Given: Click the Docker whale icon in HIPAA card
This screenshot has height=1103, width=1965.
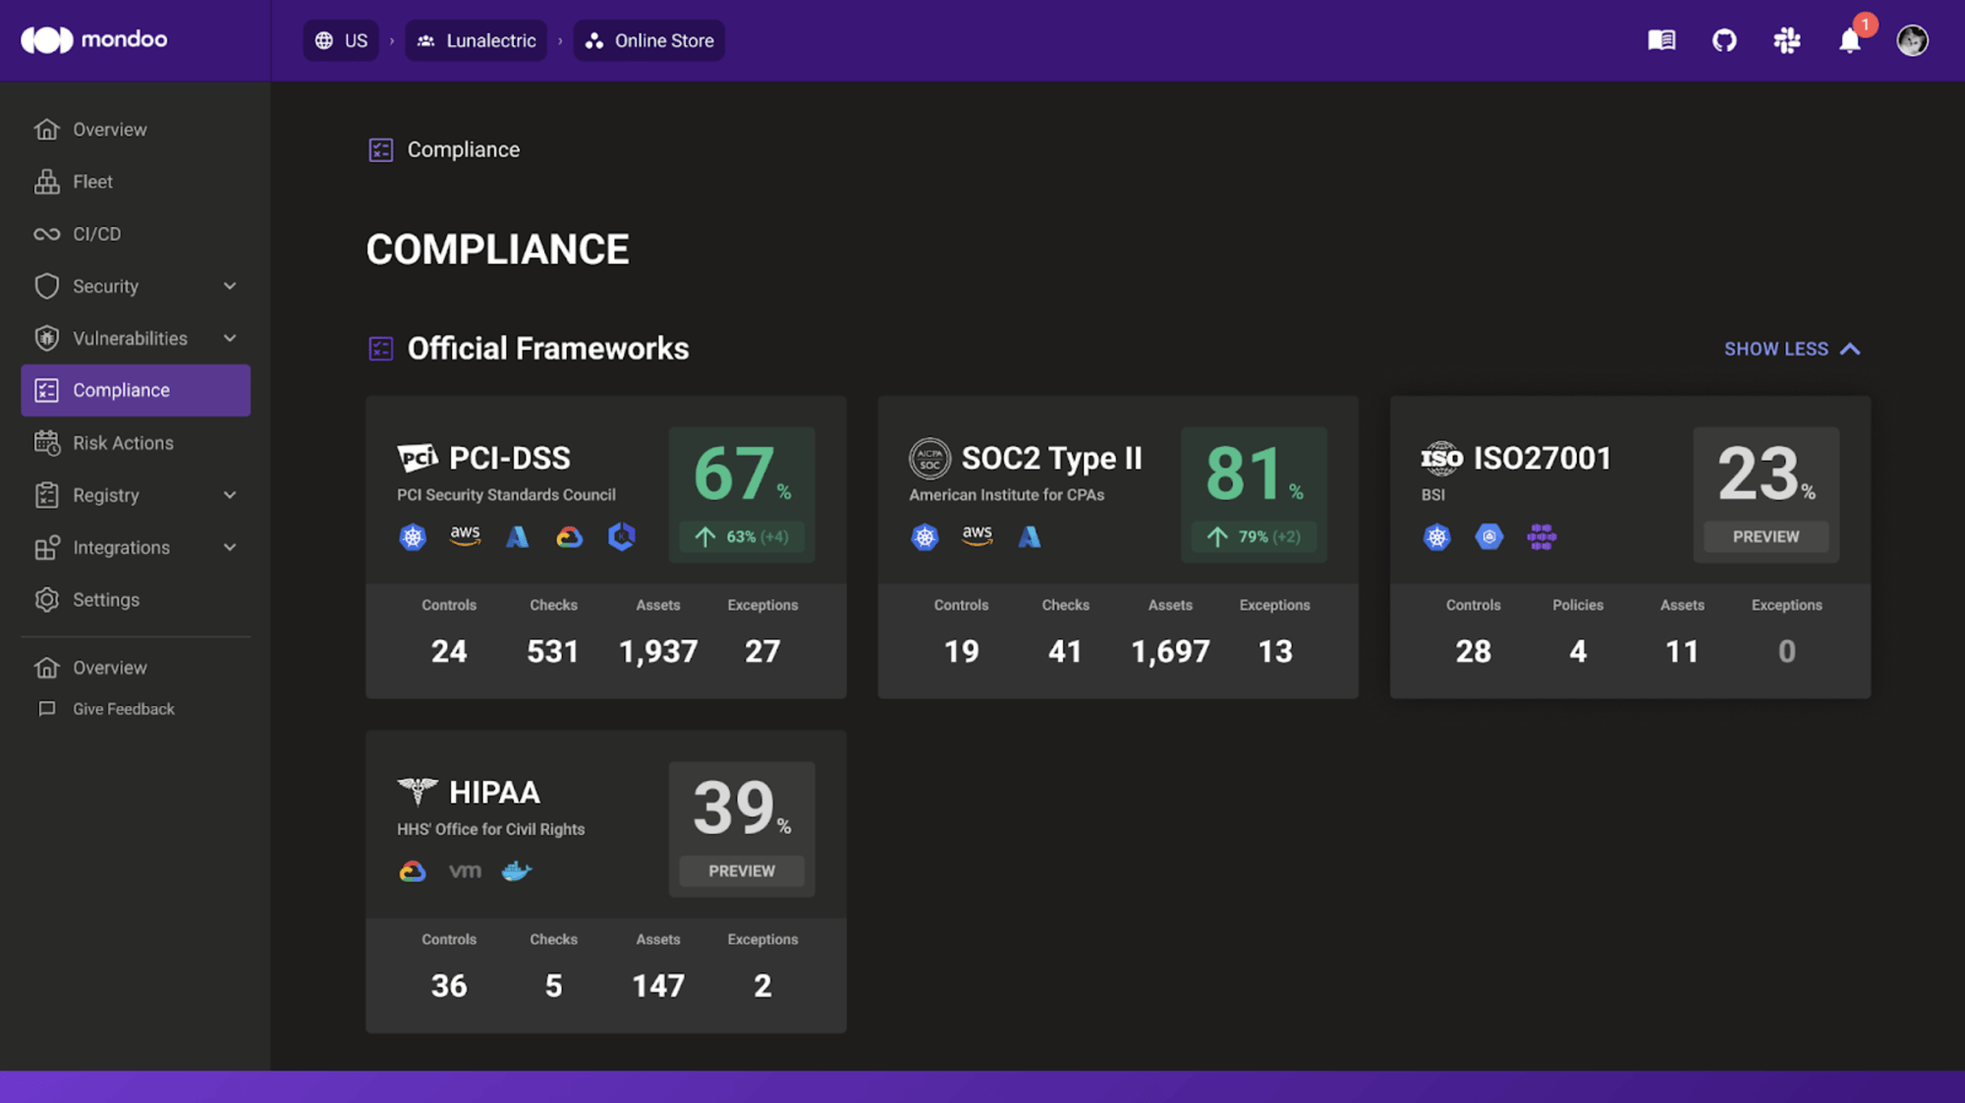Looking at the screenshot, I should pos(517,871).
